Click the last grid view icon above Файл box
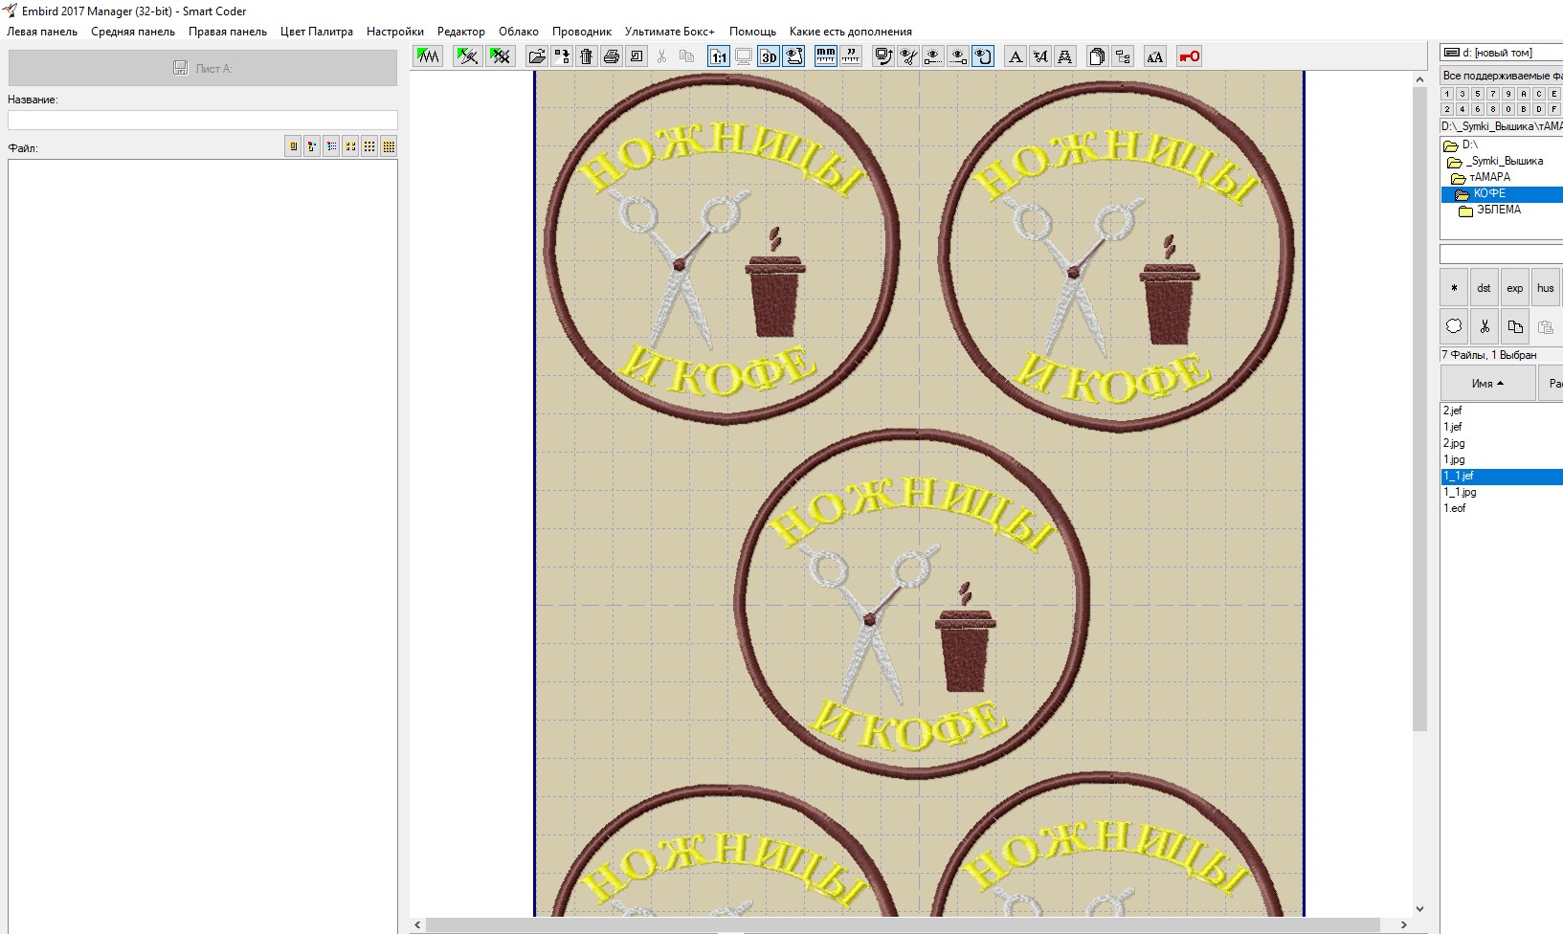The width and height of the screenshot is (1563, 934). (x=389, y=146)
